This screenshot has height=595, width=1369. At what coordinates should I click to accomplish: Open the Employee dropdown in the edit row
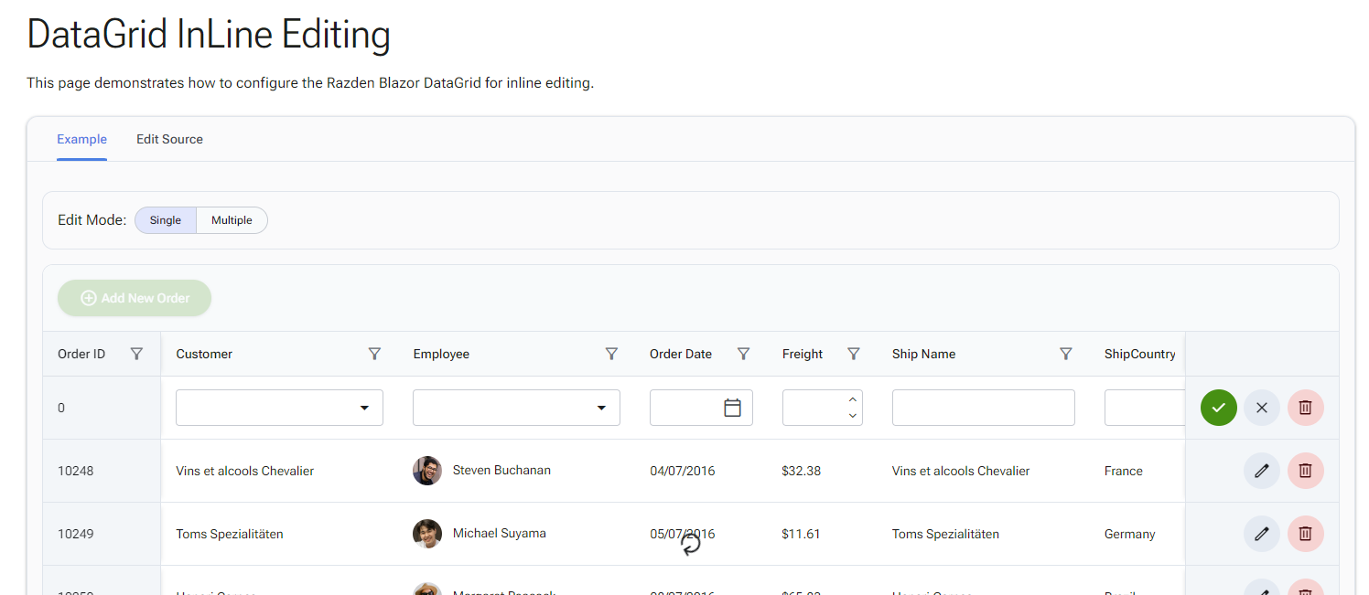click(x=601, y=408)
